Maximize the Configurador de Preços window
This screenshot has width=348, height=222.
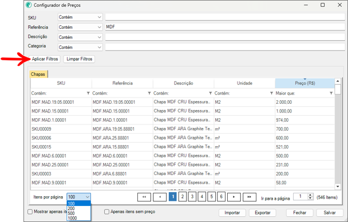point(322,5)
